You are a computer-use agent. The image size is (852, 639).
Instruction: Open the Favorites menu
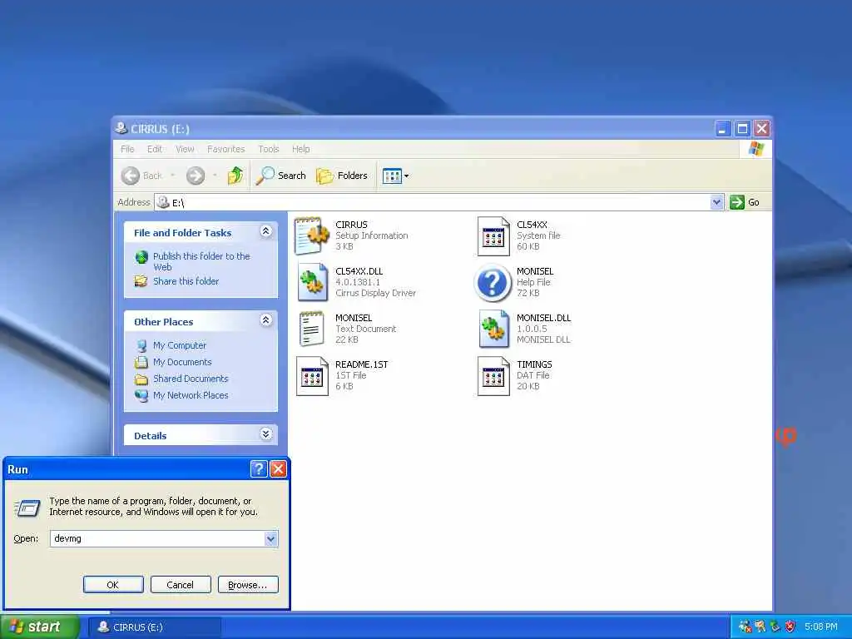click(226, 149)
